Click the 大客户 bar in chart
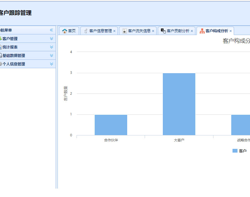 click(x=179, y=104)
